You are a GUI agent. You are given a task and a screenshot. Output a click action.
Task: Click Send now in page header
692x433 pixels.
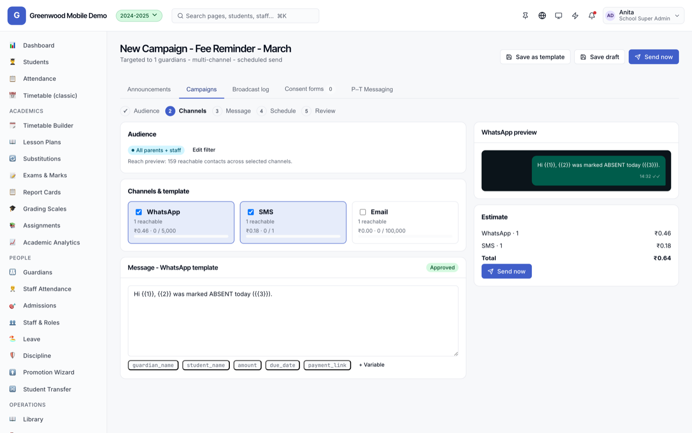[653, 57]
